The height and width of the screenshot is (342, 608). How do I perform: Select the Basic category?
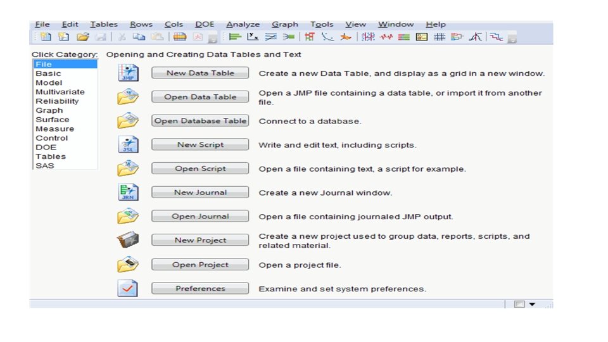pyautogui.click(x=65, y=73)
